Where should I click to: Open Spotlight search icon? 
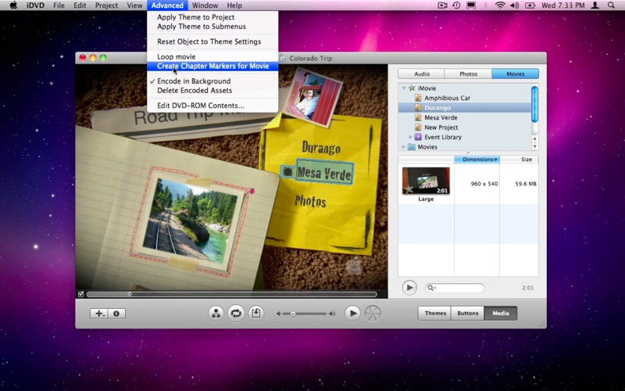point(611,5)
